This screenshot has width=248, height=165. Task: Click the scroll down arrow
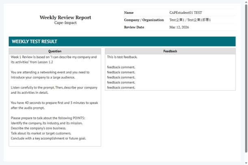pyautogui.click(x=246, y=163)
